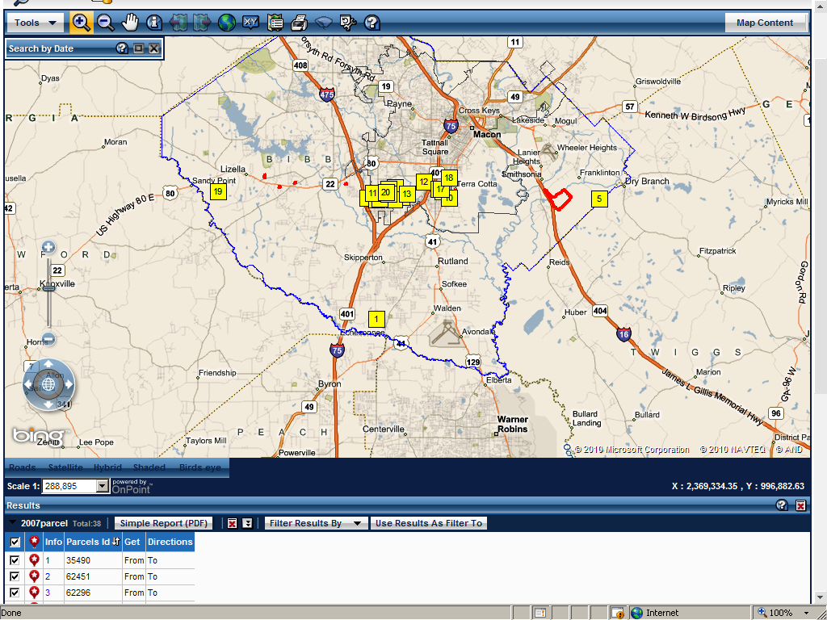
Task: Click Use Results As Filter To
Action: click(x=429, y=523)
